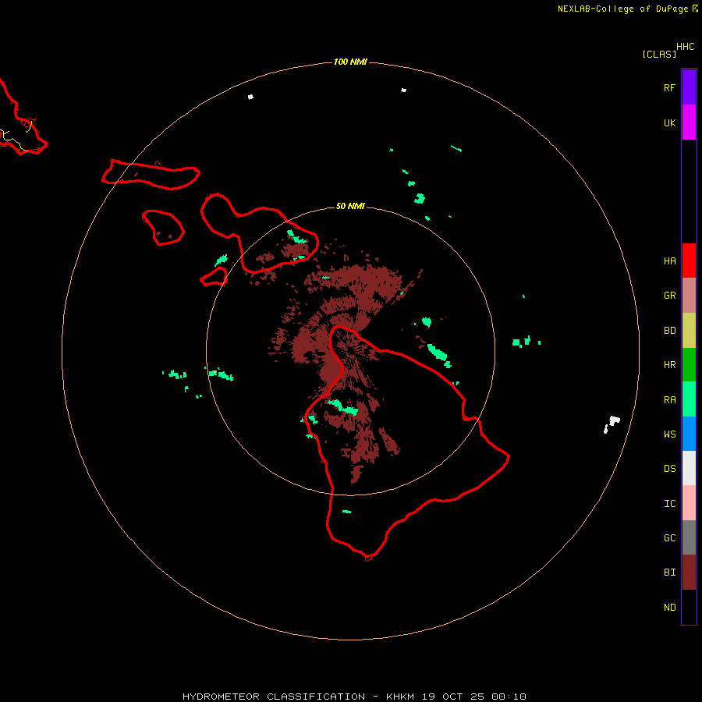Click the HR dark green swatch

pyautogui.click(x=689, y=365)
